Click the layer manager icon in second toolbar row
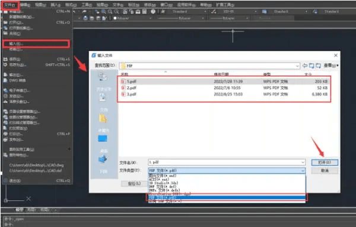 coord(85,18)
